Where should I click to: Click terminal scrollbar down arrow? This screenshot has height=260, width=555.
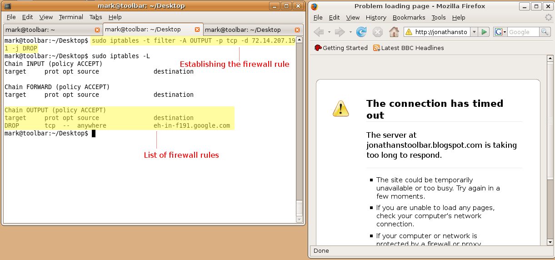click(x=299, y=219)
